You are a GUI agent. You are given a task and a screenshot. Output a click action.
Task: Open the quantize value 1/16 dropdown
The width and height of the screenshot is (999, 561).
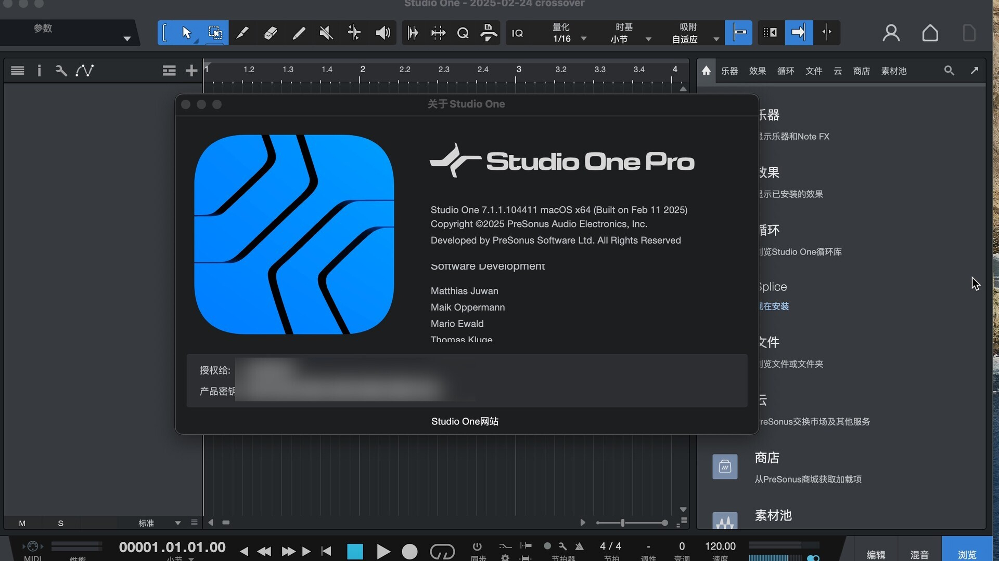pyautogui.click(x=584, y=38)
